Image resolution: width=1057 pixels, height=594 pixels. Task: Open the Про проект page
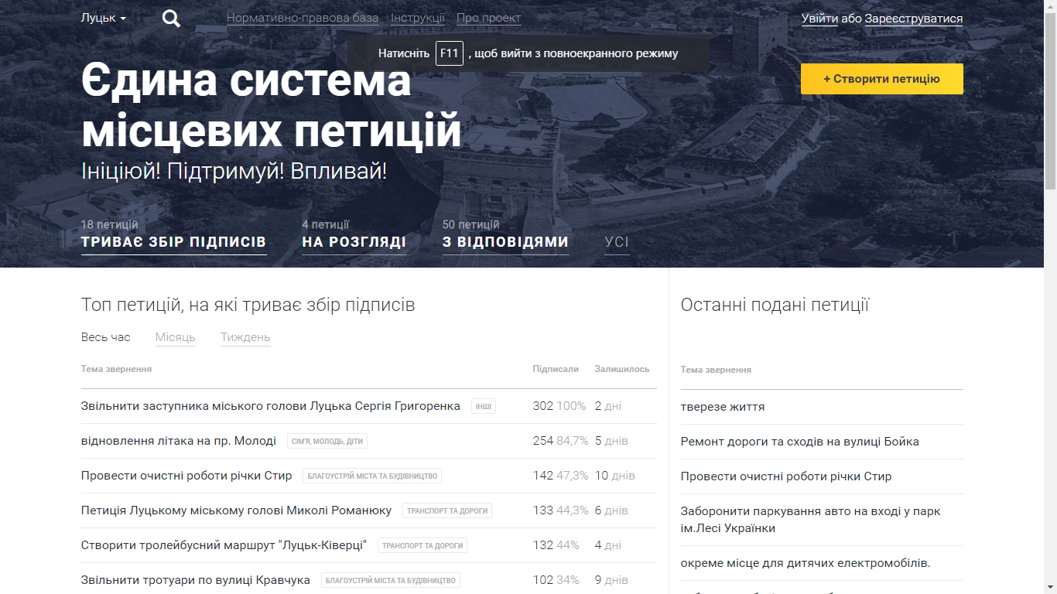(x=487, y=18)
